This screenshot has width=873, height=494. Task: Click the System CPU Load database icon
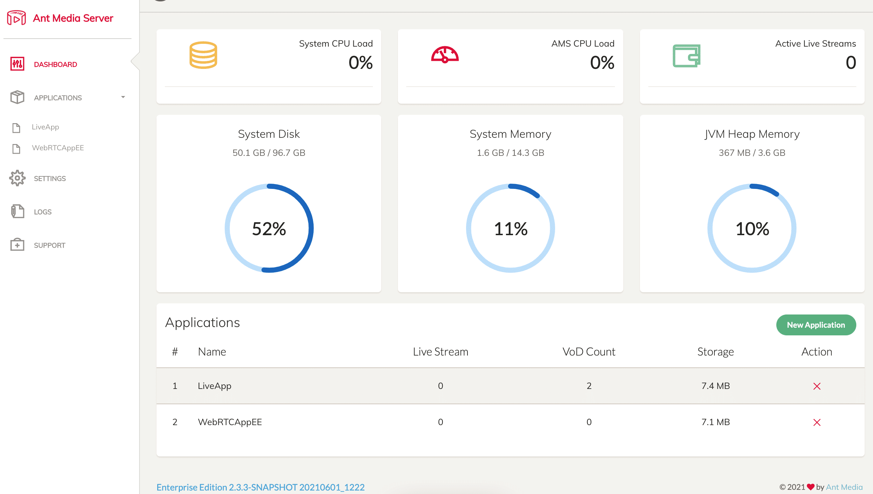click(203, 55)
